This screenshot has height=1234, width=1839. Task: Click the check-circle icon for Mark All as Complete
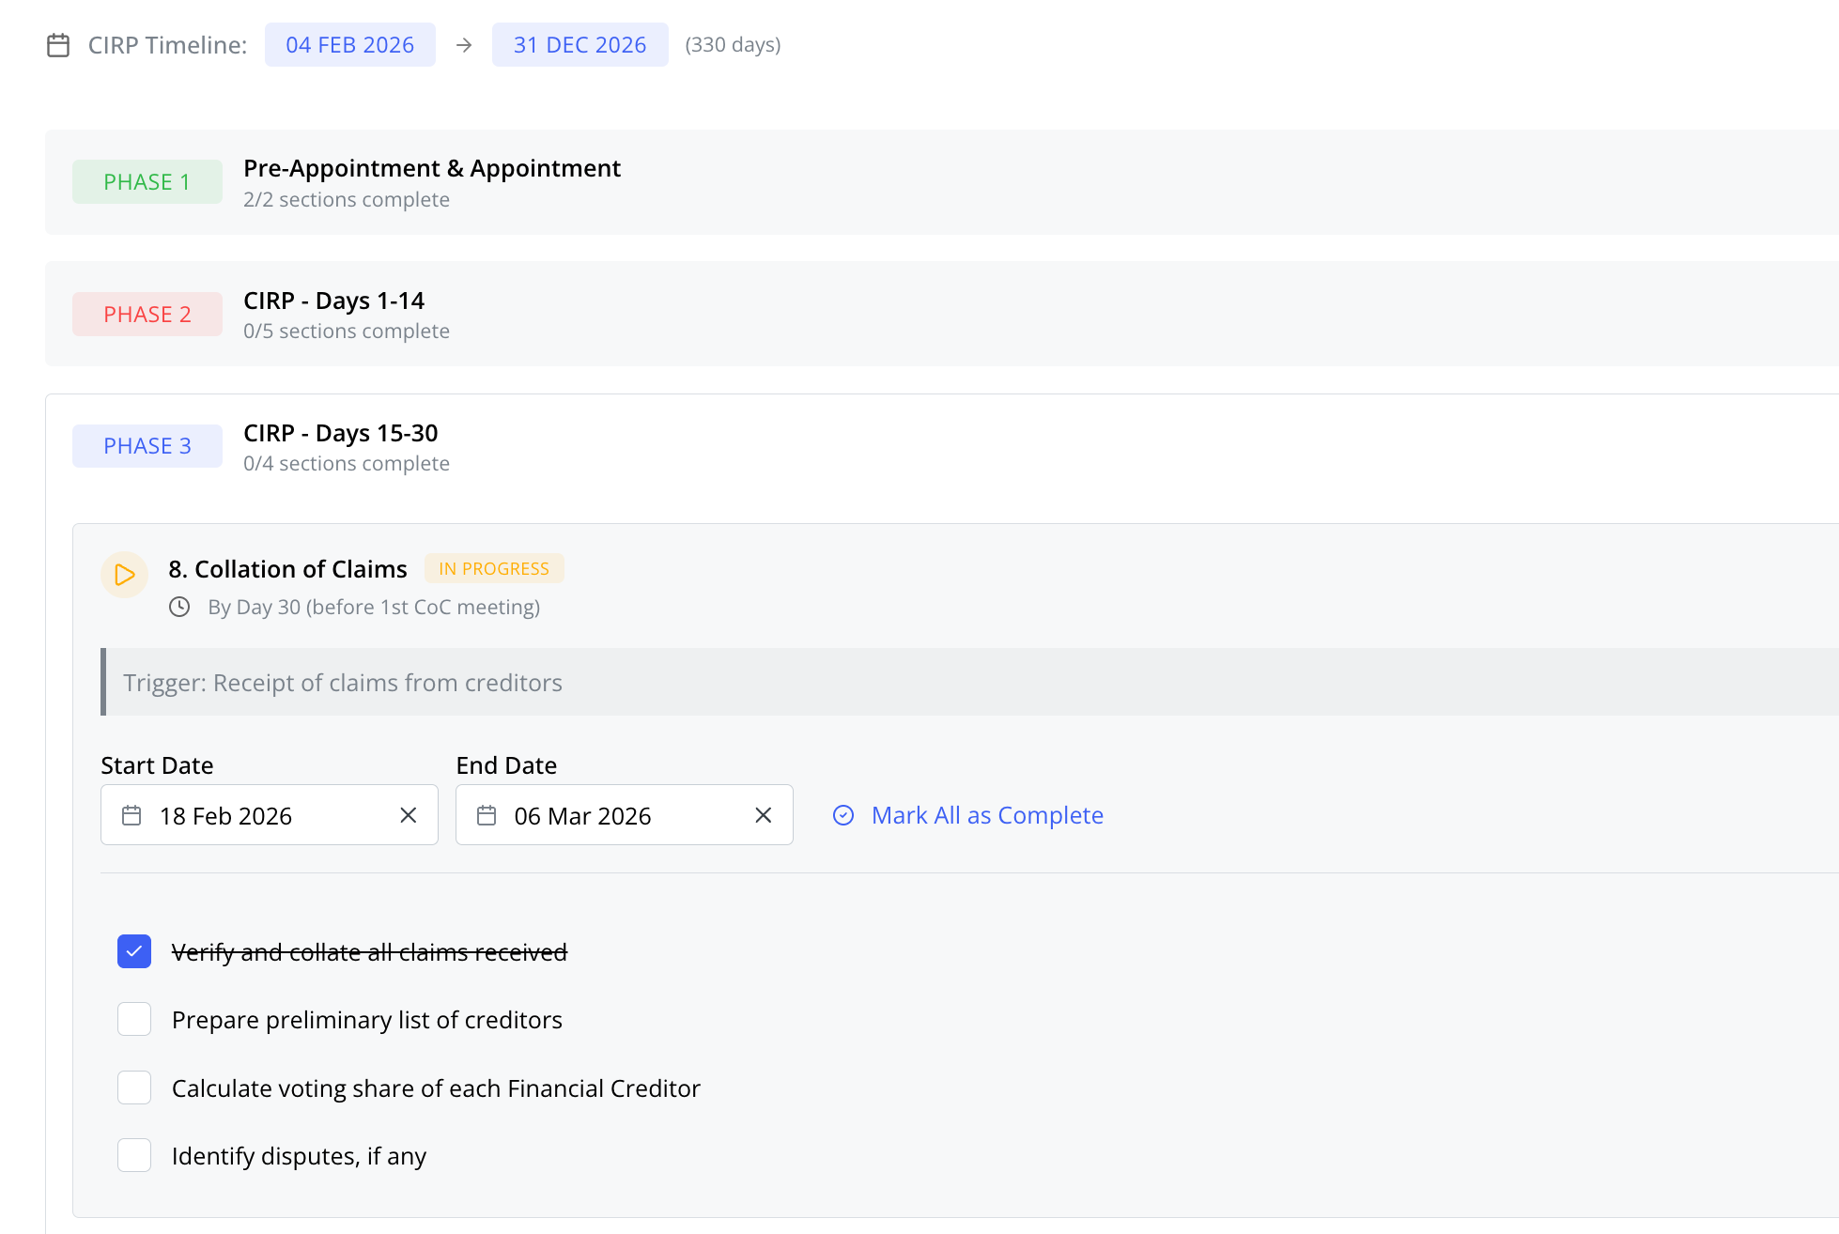843,815
